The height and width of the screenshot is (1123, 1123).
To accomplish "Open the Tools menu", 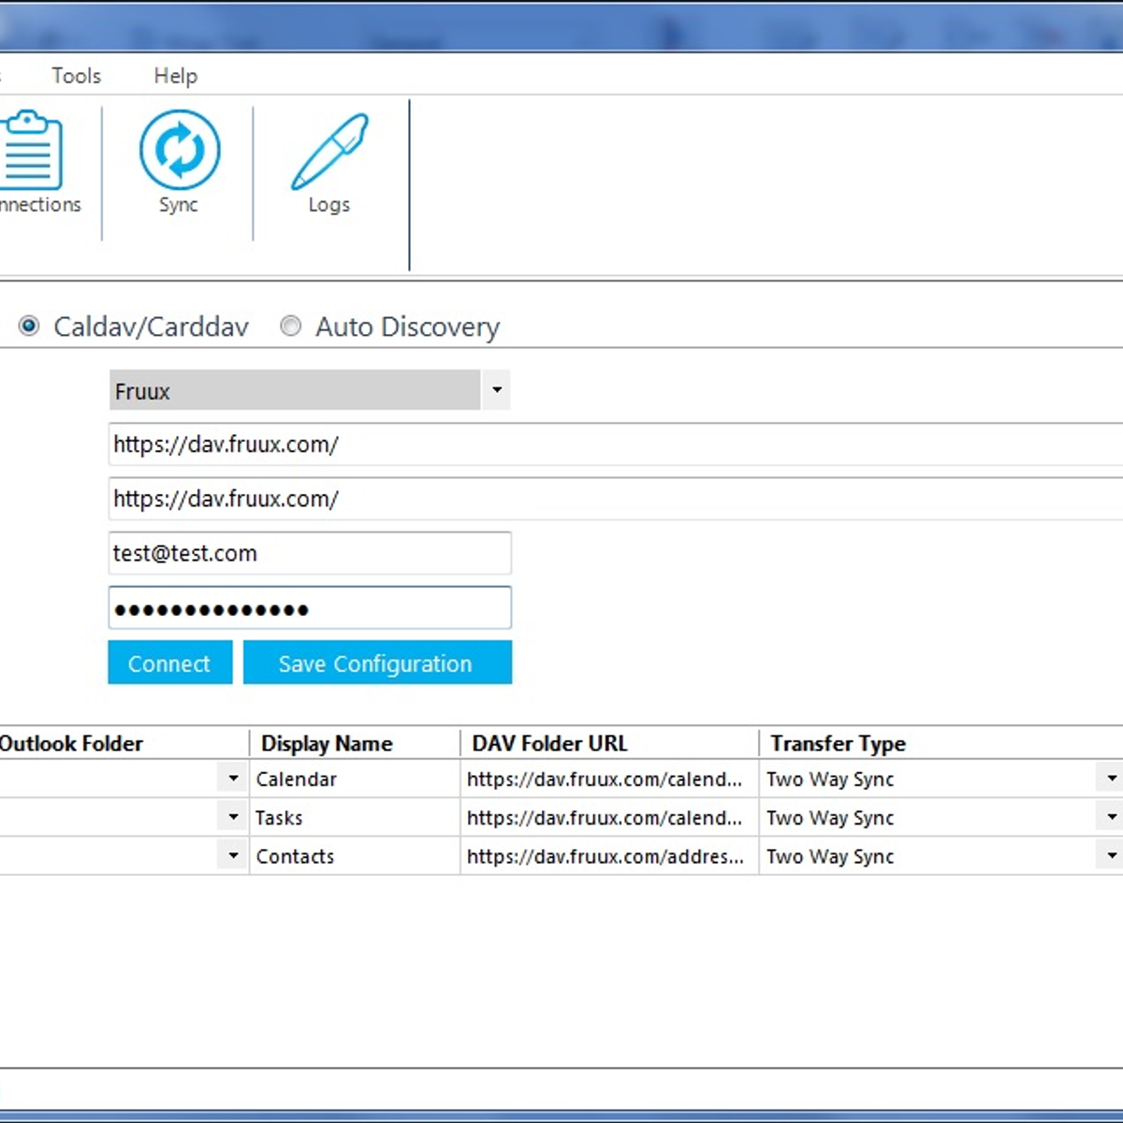I will [76, 76].
